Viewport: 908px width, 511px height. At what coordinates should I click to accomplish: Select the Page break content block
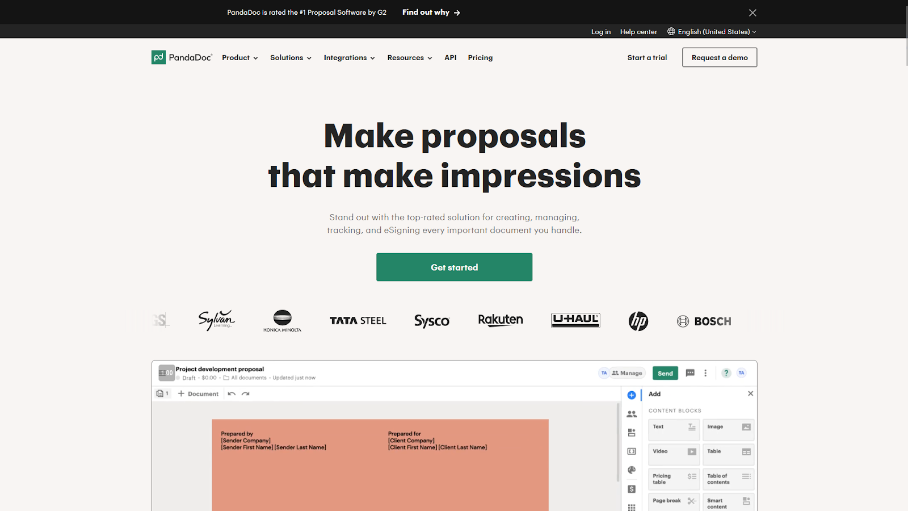tap(674, 502)
